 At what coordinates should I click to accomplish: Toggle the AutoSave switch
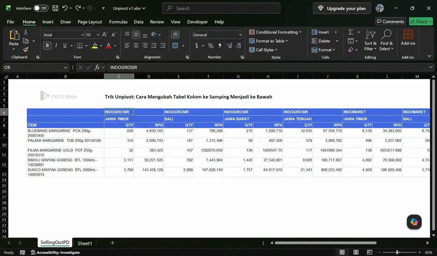pos(41,8)
